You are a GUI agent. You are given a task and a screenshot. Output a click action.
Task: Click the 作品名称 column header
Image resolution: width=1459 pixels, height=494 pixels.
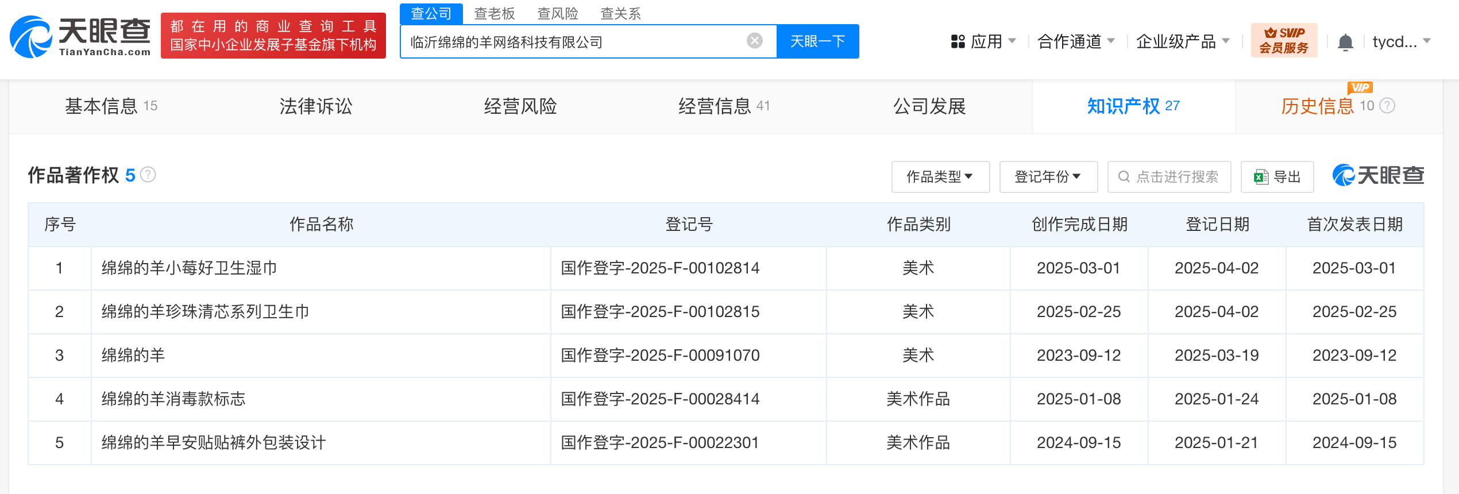321,224
